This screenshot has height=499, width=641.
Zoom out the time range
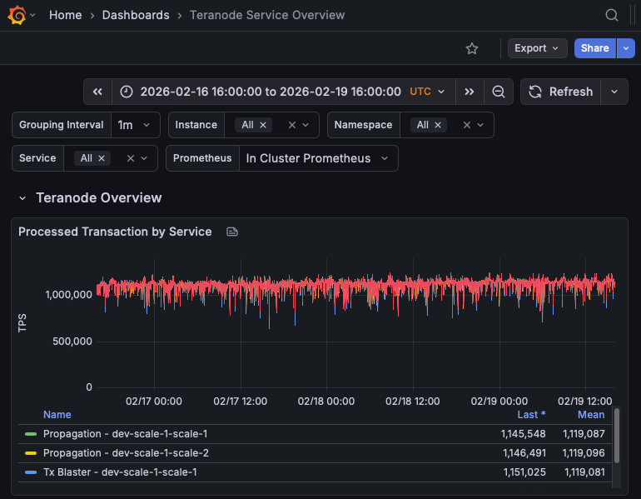(x=499, y=92)
